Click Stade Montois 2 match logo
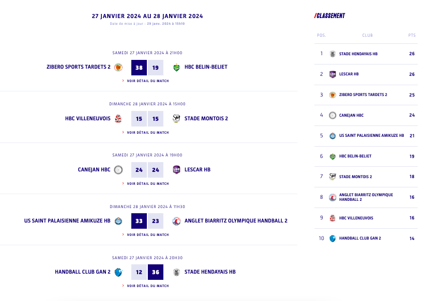 point(176,119)
